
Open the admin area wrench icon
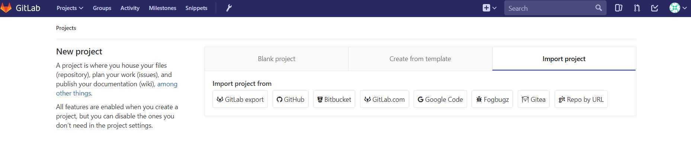229,8
